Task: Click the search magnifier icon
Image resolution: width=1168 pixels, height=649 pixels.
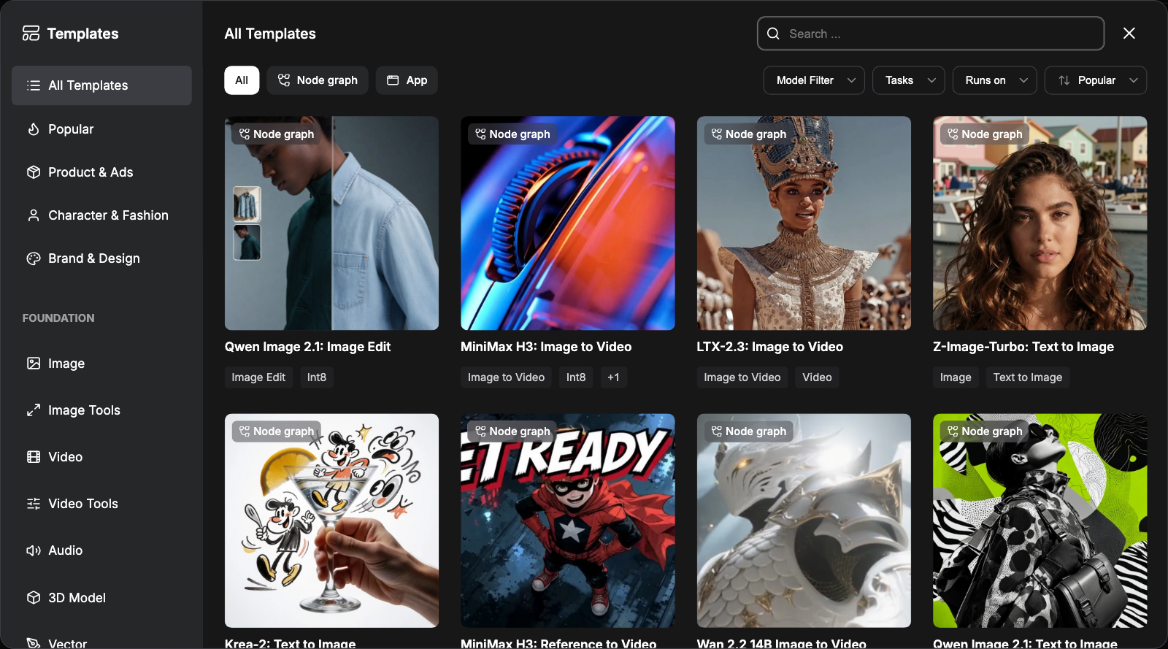Action: (x=774, y=34)
